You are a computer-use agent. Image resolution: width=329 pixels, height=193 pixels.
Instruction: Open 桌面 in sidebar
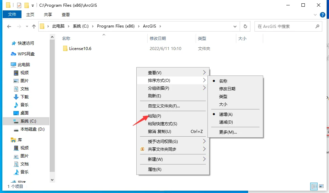(x=21, y=113)
